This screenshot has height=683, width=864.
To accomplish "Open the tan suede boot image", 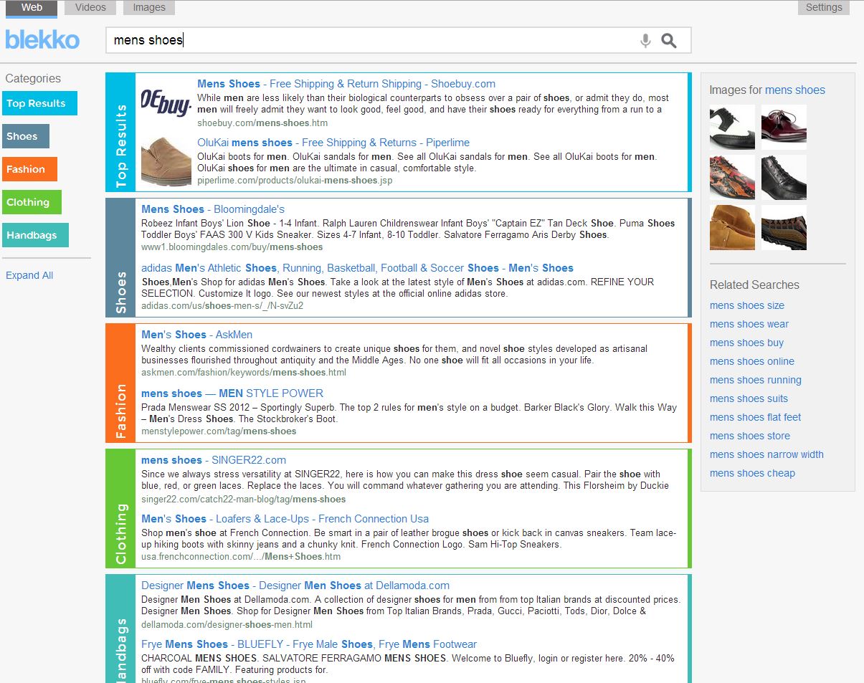I will (x=732, y=227).
